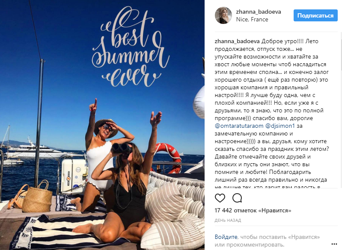Click the best summer ever lettering

130,46
